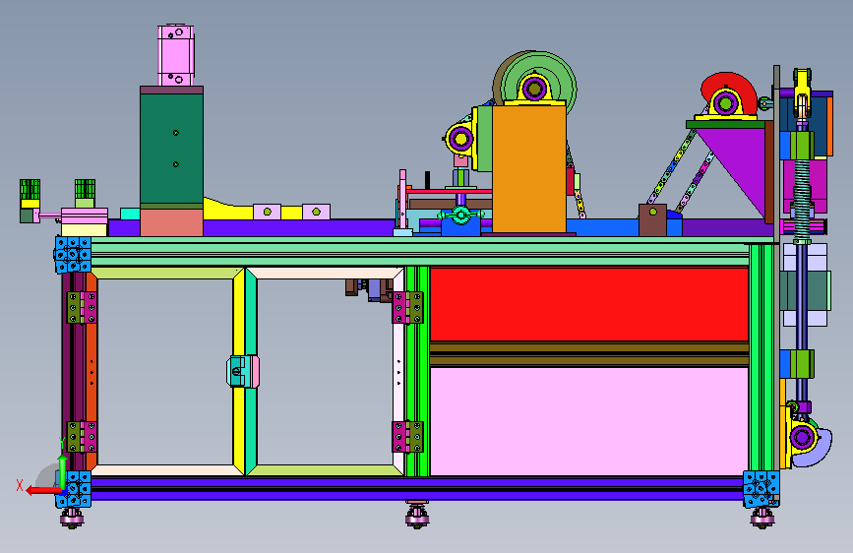Select the middle leveling foot
This screenshot has width=853, height=553.
point(417,515)
